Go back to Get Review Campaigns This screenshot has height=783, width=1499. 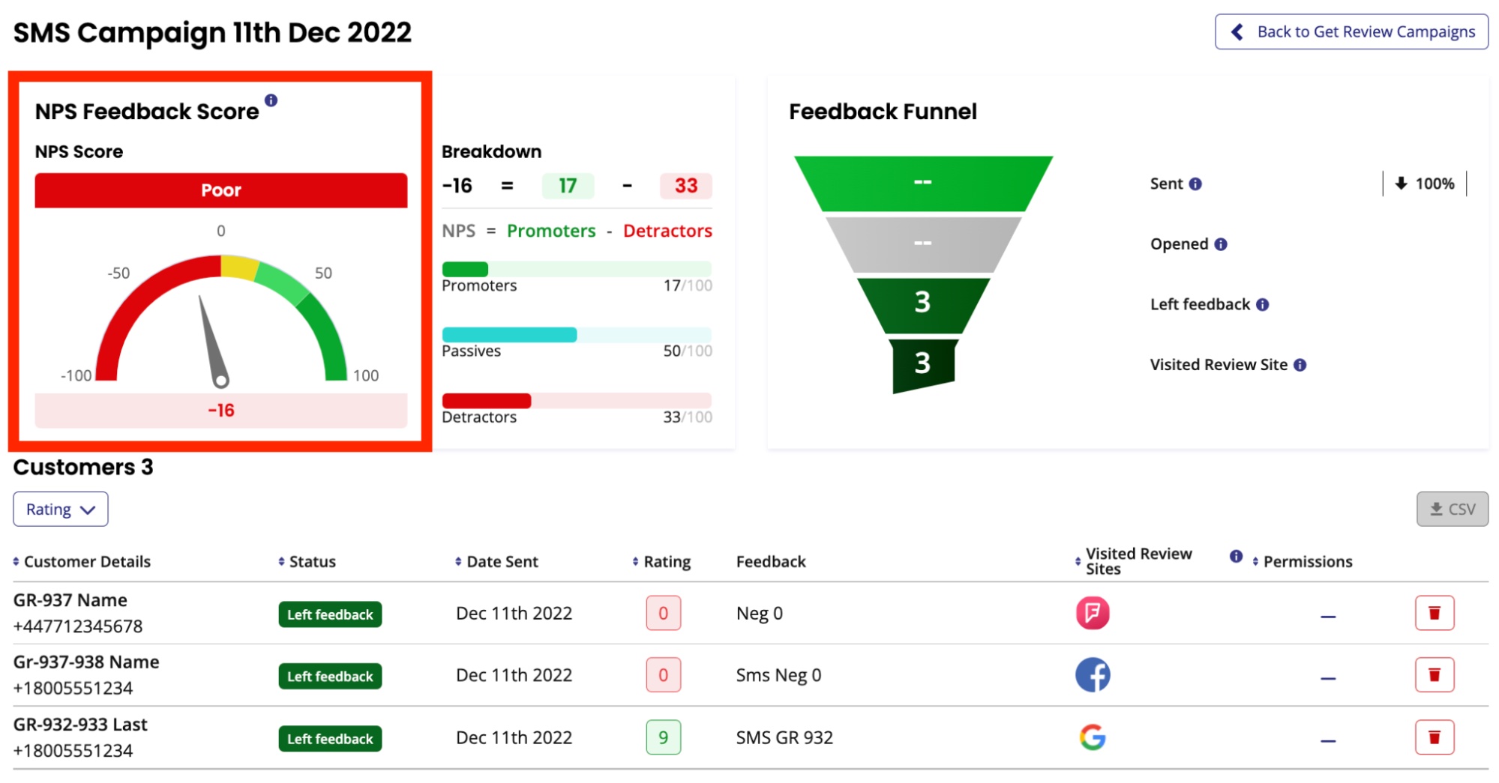1351,31
